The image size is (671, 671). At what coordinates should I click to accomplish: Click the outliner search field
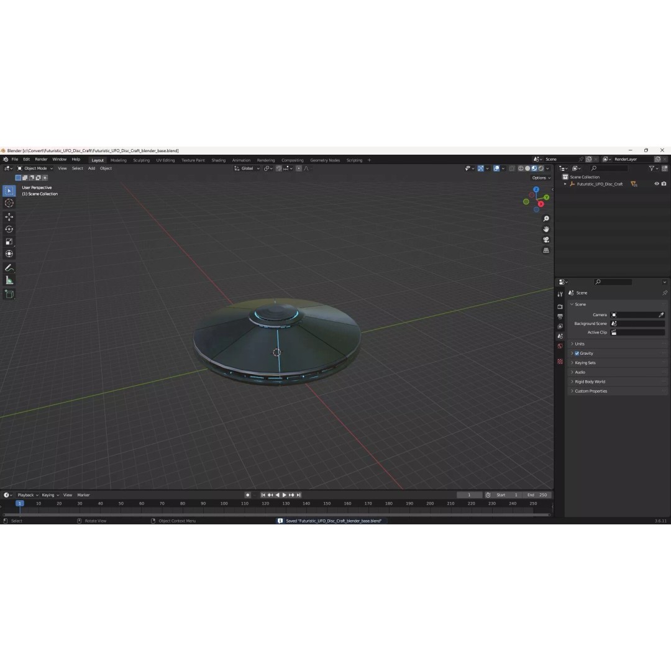point(608,168)
